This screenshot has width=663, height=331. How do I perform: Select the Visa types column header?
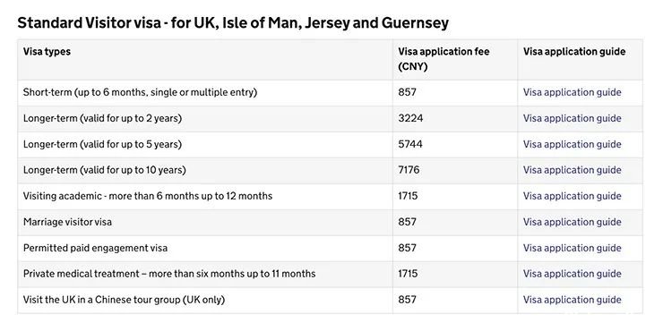point(47,52)
